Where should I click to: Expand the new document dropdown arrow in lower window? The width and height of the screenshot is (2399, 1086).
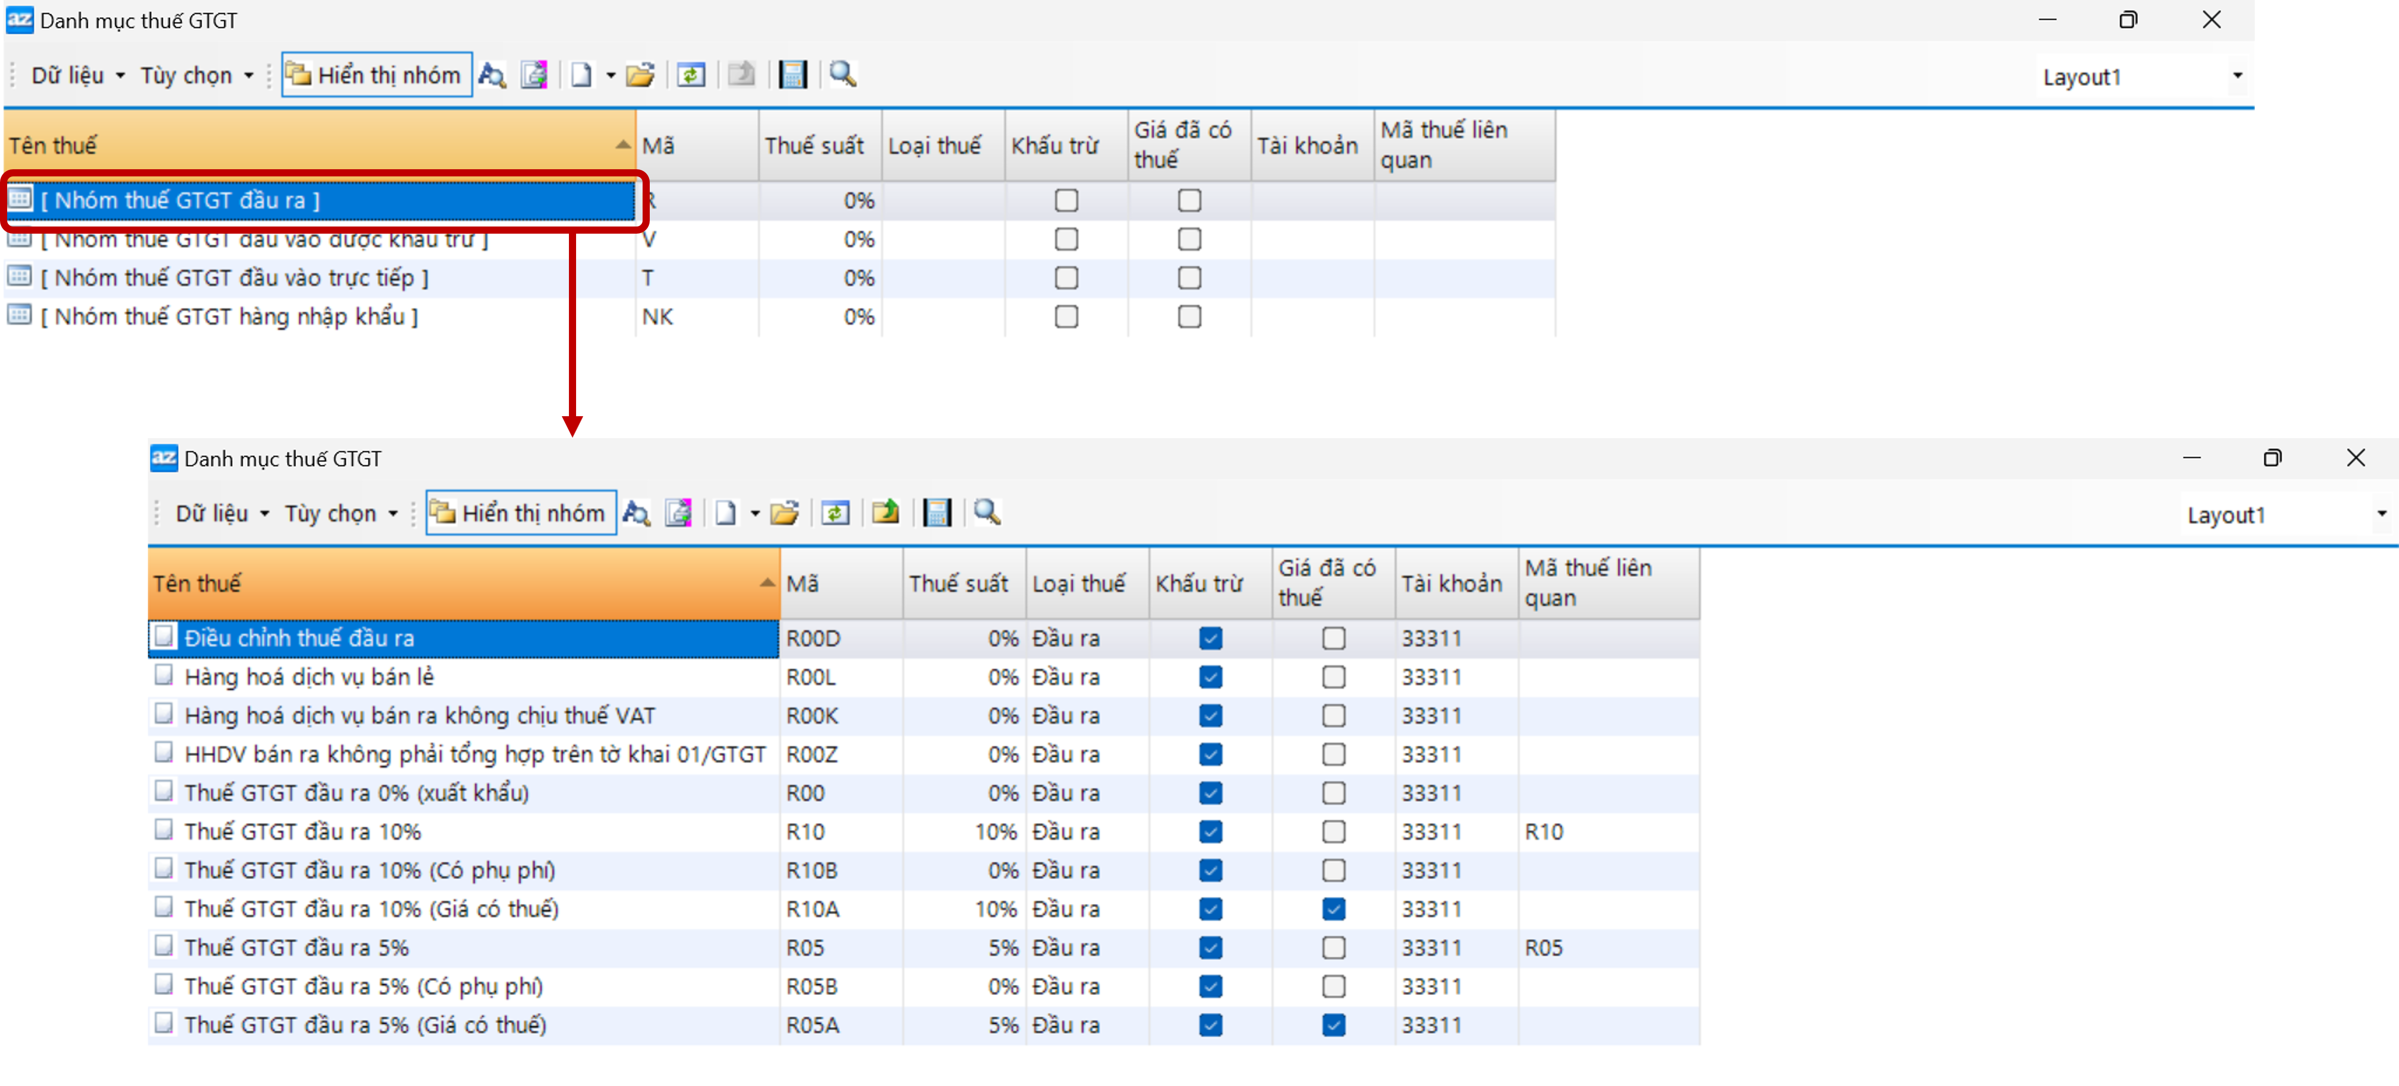(754, 514)
